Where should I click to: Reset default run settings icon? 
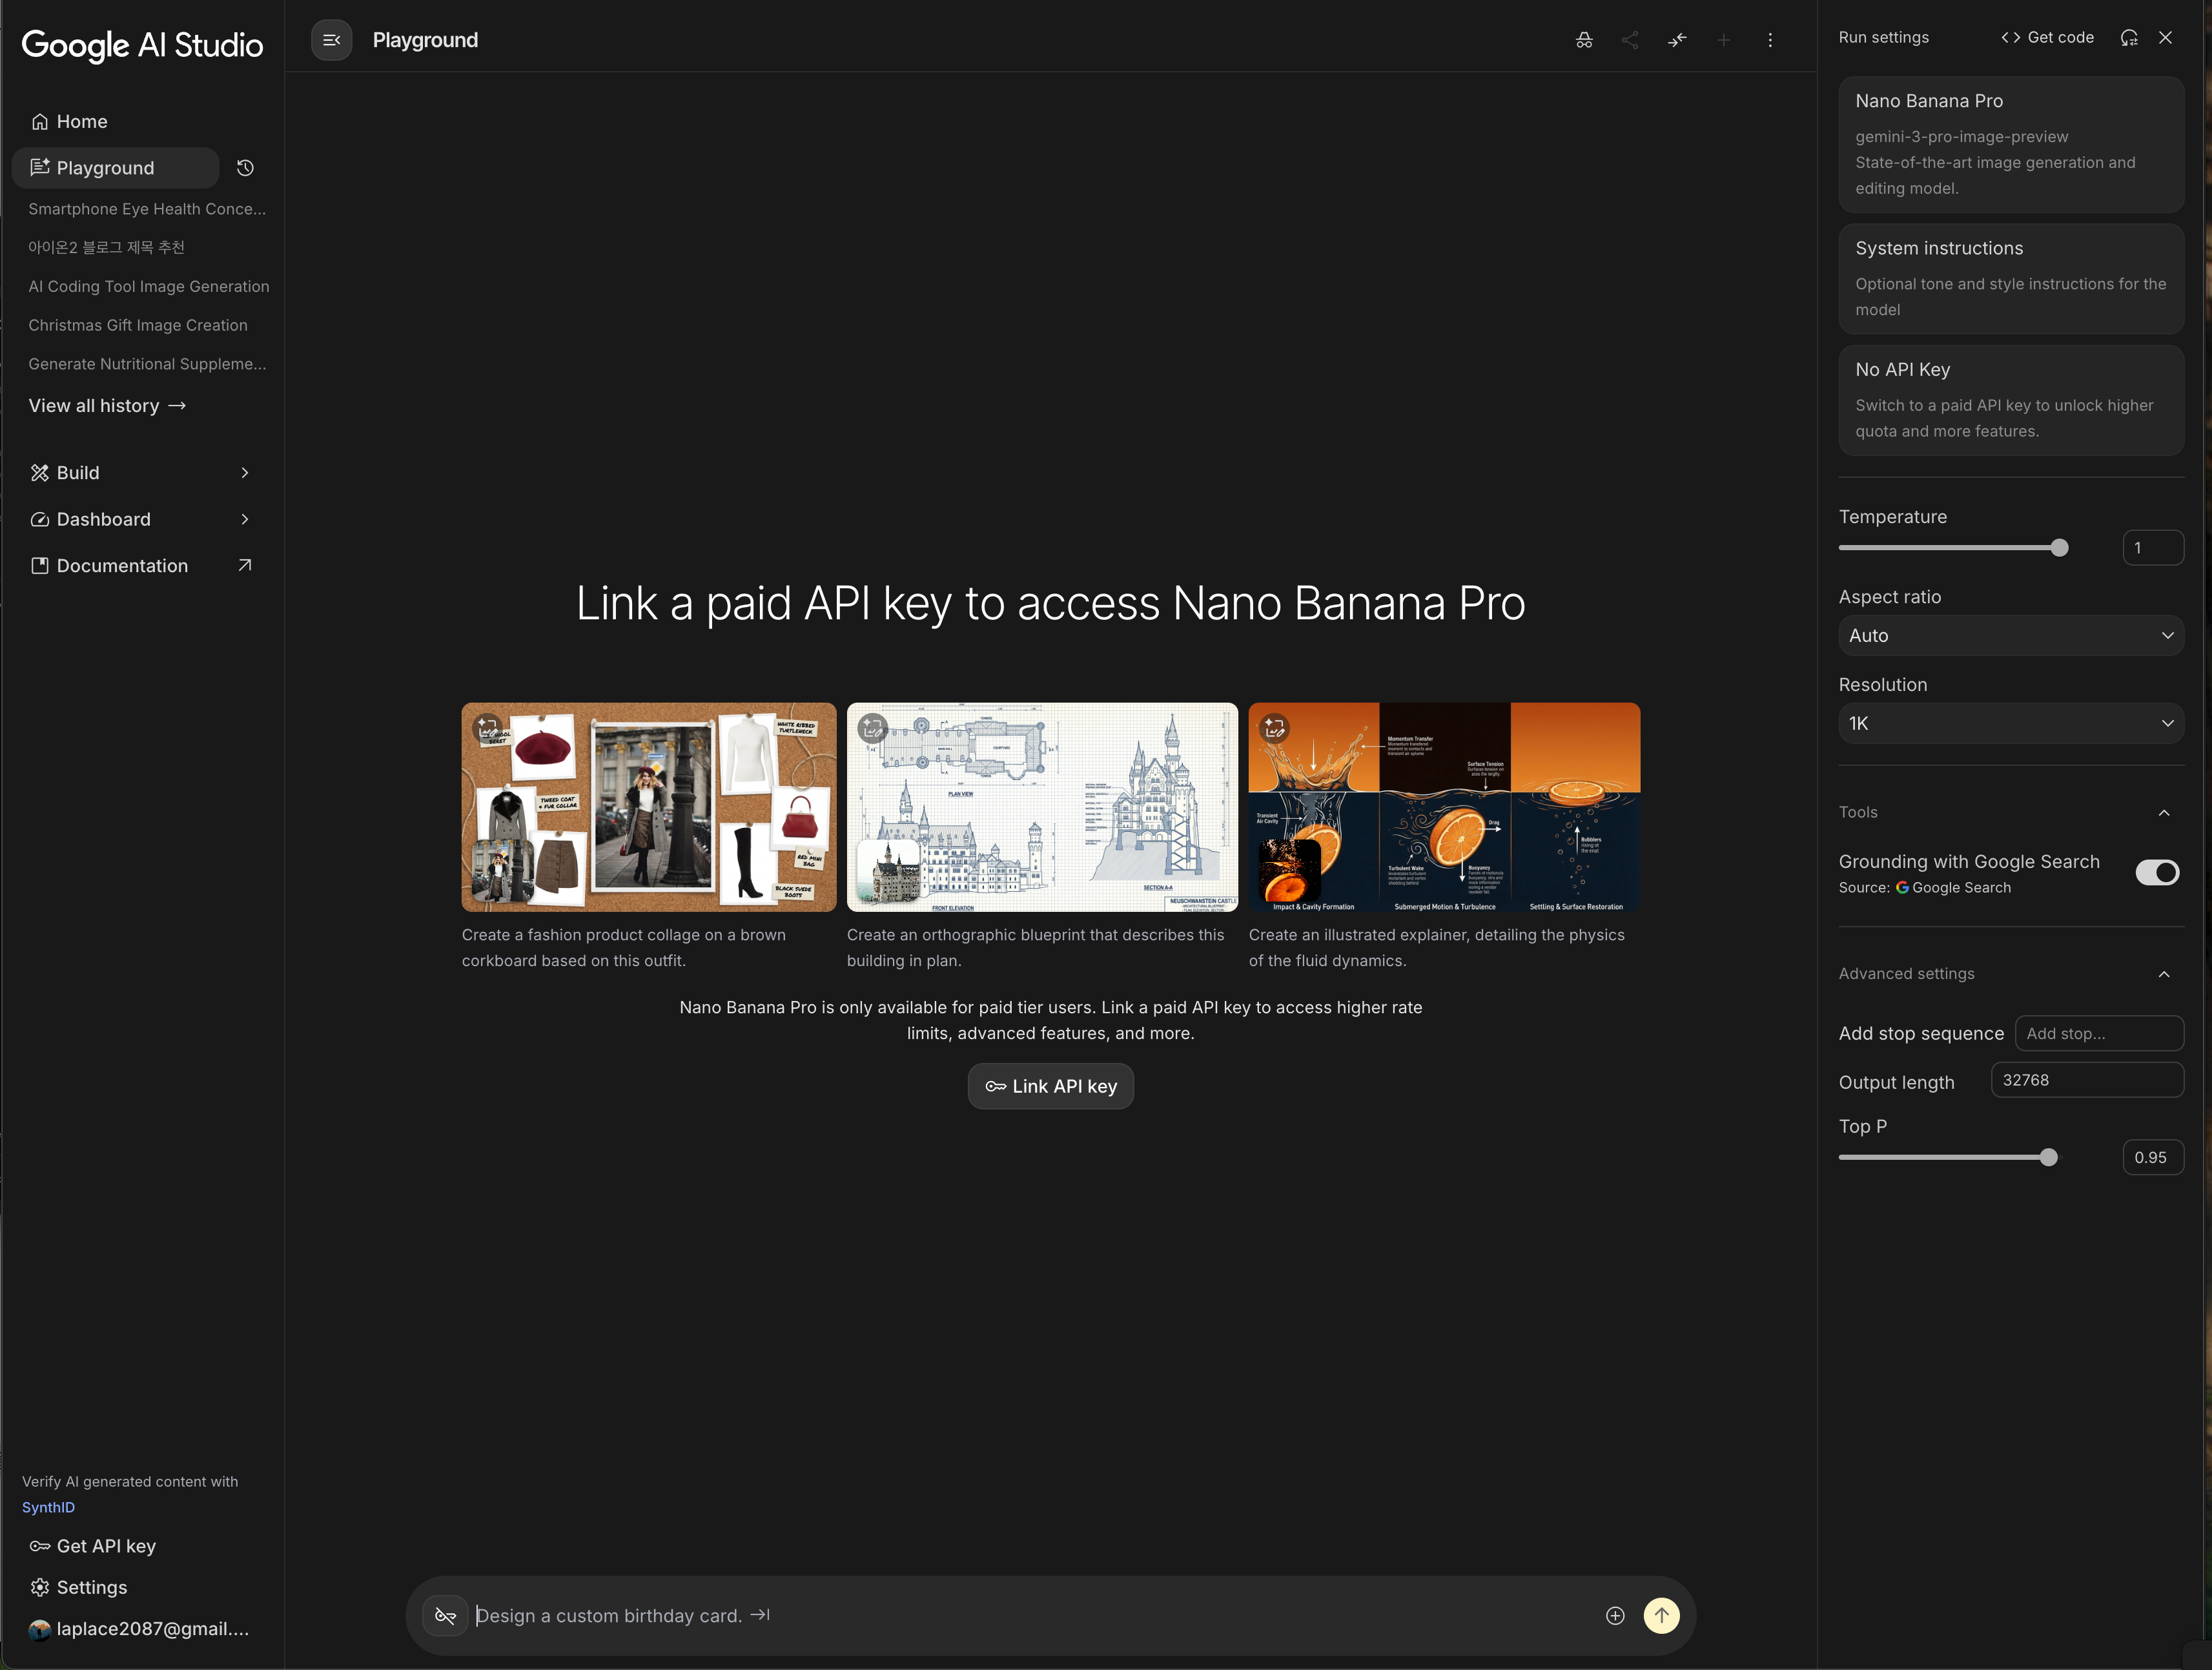(x=2129, y=37)
